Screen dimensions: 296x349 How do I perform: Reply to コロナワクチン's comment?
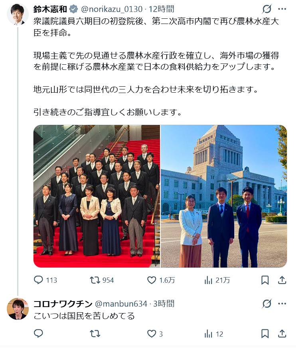[x=38, y=333]
